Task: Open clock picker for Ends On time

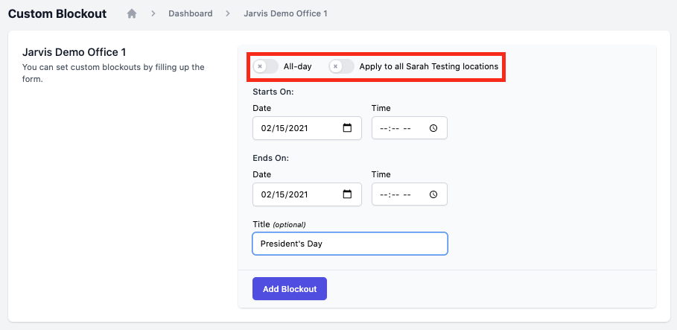Action: coord(433,194)
